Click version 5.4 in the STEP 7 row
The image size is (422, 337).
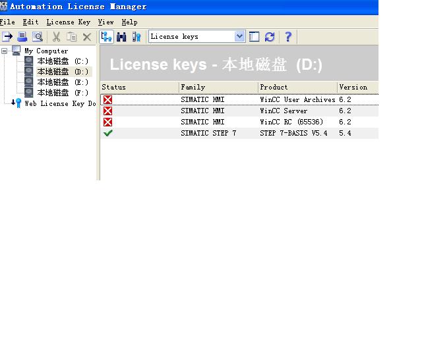[x=345, y=133]
